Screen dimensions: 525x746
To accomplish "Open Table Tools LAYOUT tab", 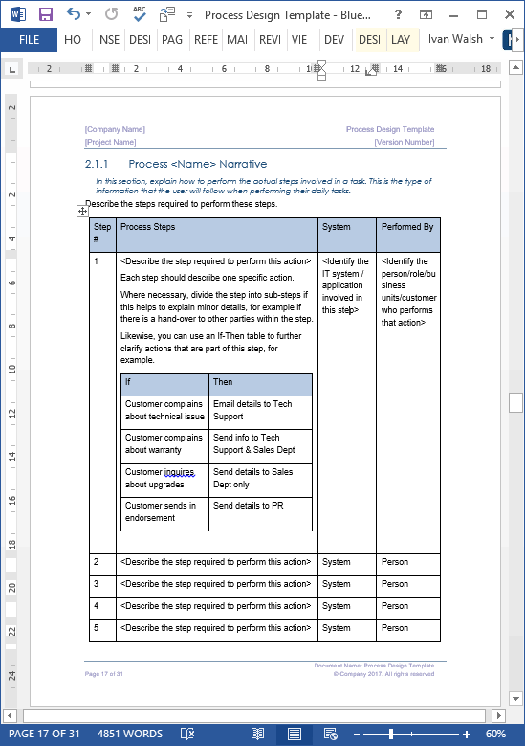I will coord(401,40).
